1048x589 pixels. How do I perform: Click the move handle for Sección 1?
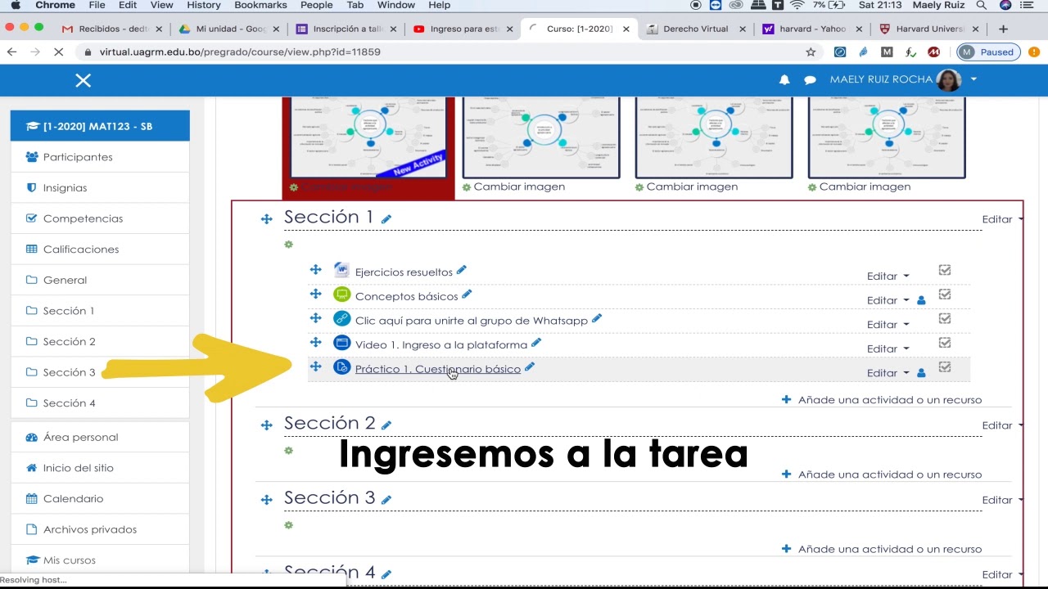[x=266, y=219]
